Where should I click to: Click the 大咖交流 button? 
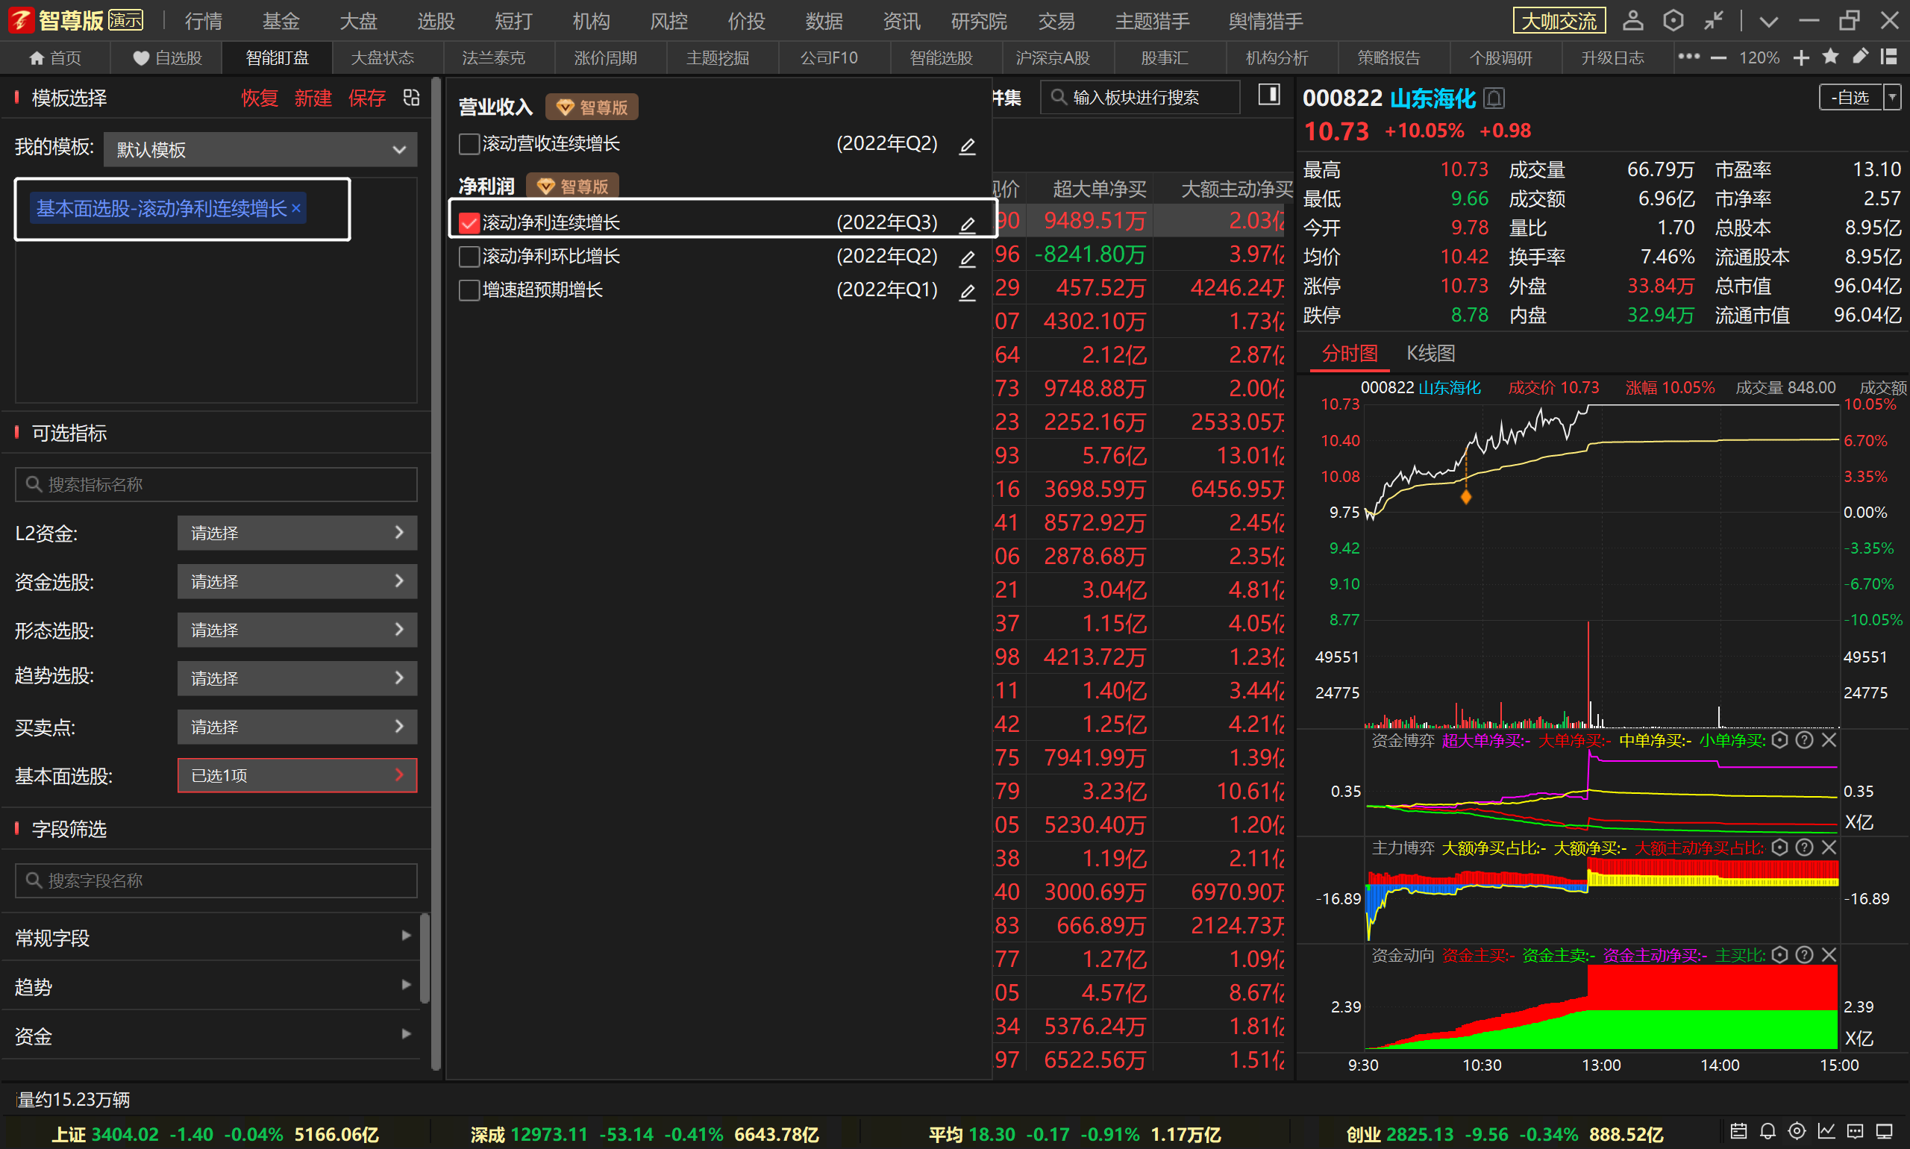coord(1559,21)
